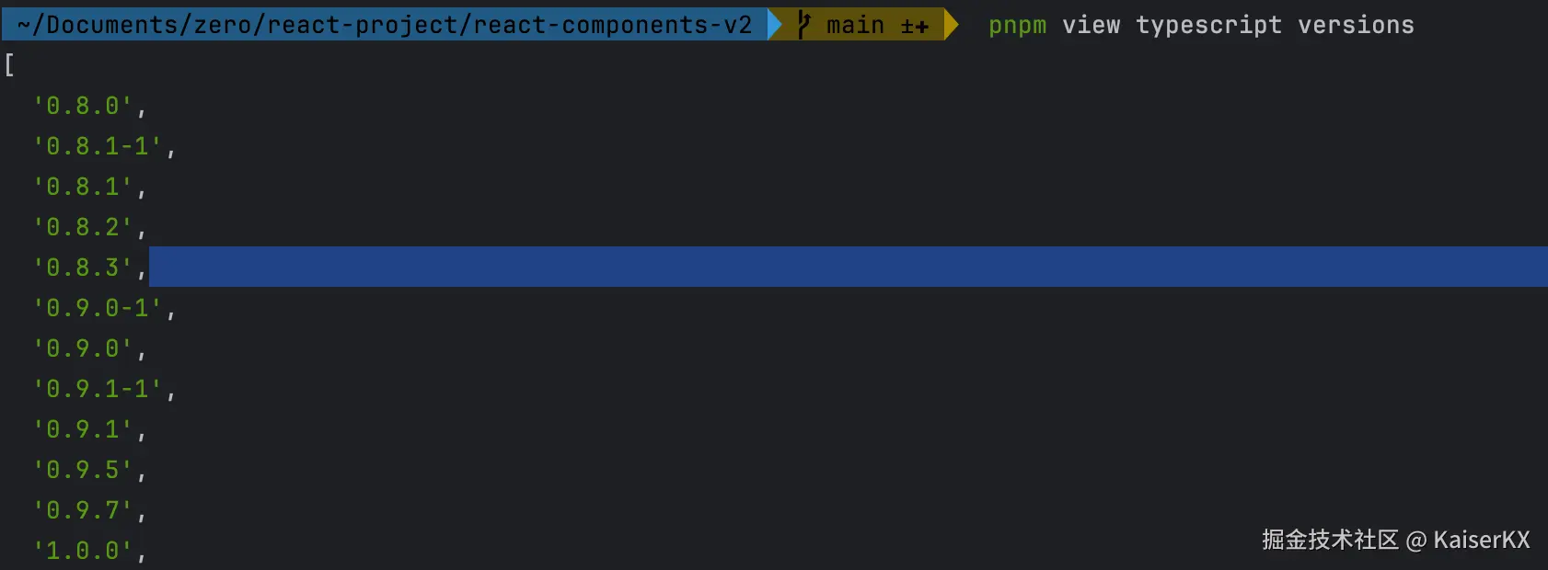
Task: Click version string '0.8.2'
Action: coord(83,227)
